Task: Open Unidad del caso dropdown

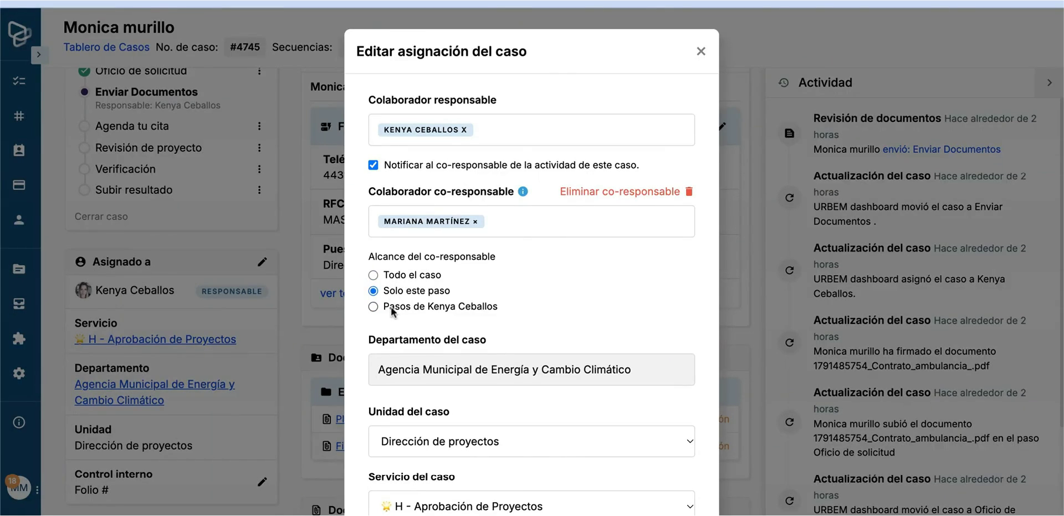Action: 531,441
